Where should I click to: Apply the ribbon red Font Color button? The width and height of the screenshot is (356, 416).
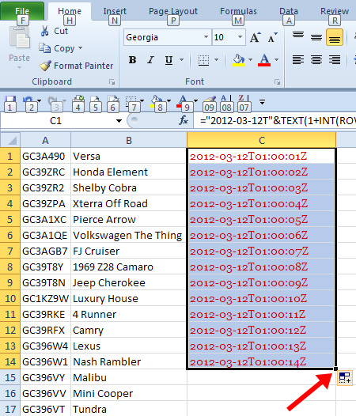click(x=264, y=60)
